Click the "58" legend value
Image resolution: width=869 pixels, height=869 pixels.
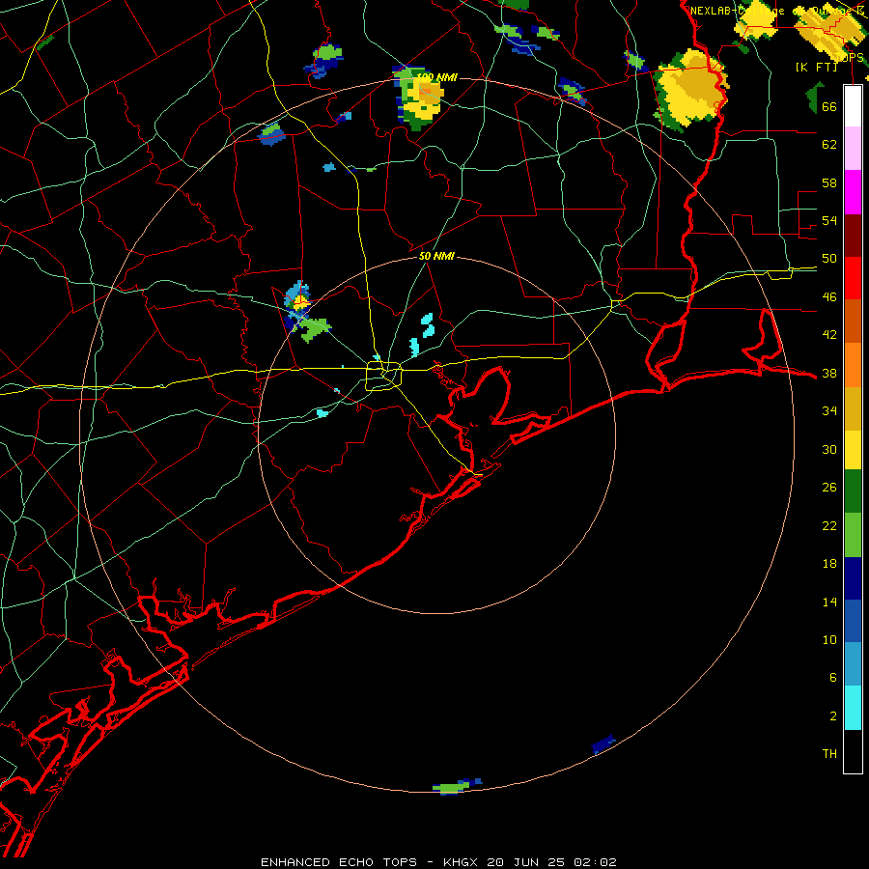(x=829, y=182)
